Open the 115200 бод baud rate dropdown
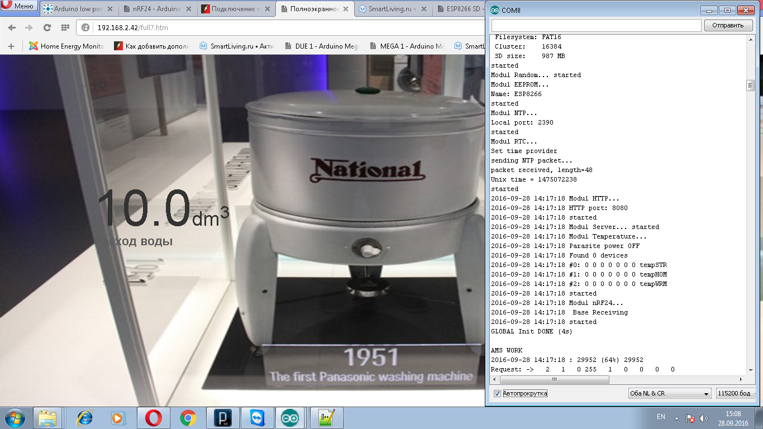This screenshot has height=429, width=763. pyautogui.click(x=737, y=393)
